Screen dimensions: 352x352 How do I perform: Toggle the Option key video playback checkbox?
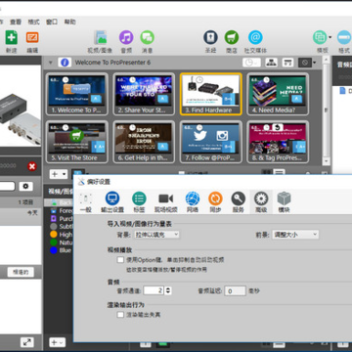tap(120, 260)
